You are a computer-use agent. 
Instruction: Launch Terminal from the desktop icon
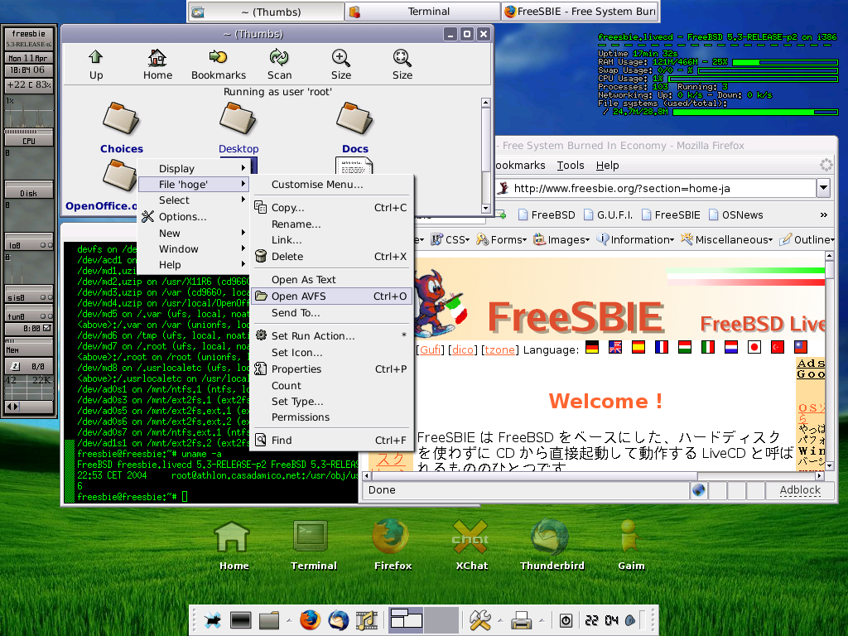coord(311,537)
